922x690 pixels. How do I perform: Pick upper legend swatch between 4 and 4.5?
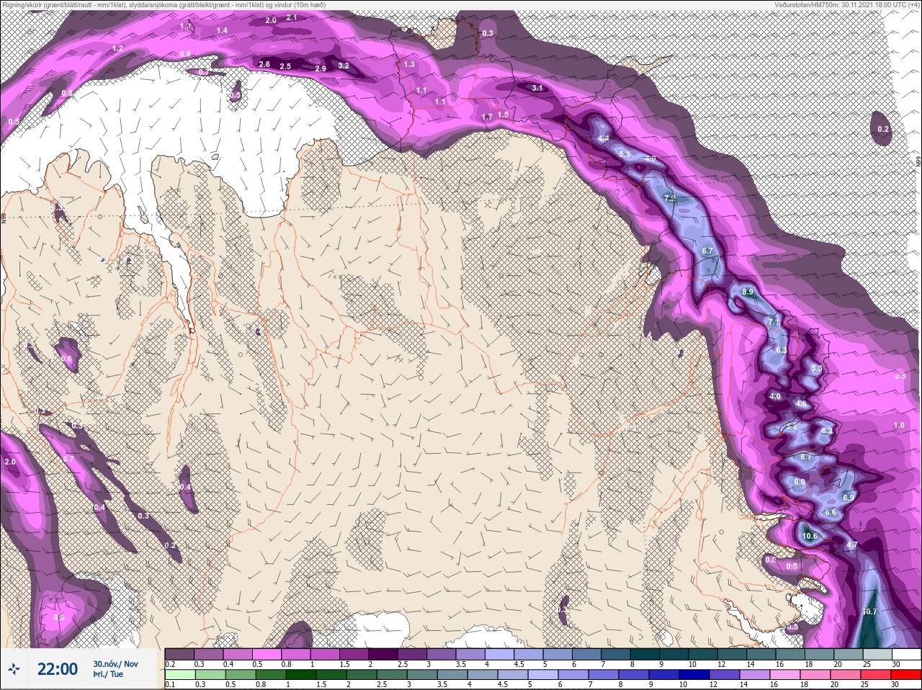(x=501, y=654)
